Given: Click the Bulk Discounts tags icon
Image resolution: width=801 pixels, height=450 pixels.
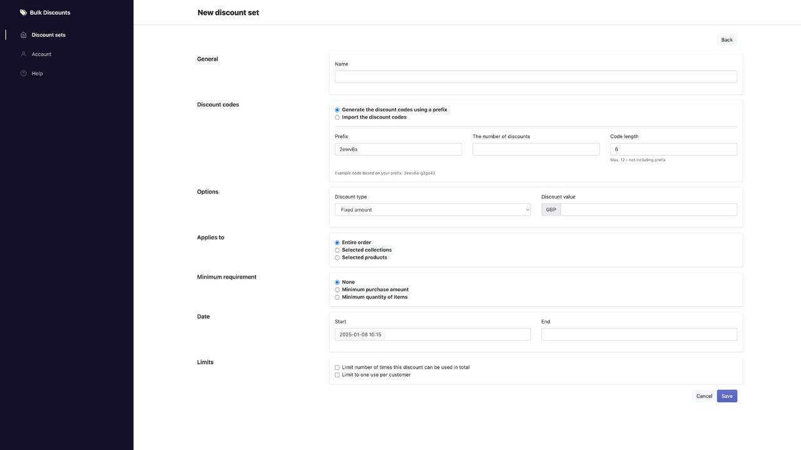Looking at the screenshot, I should [23, 12].
